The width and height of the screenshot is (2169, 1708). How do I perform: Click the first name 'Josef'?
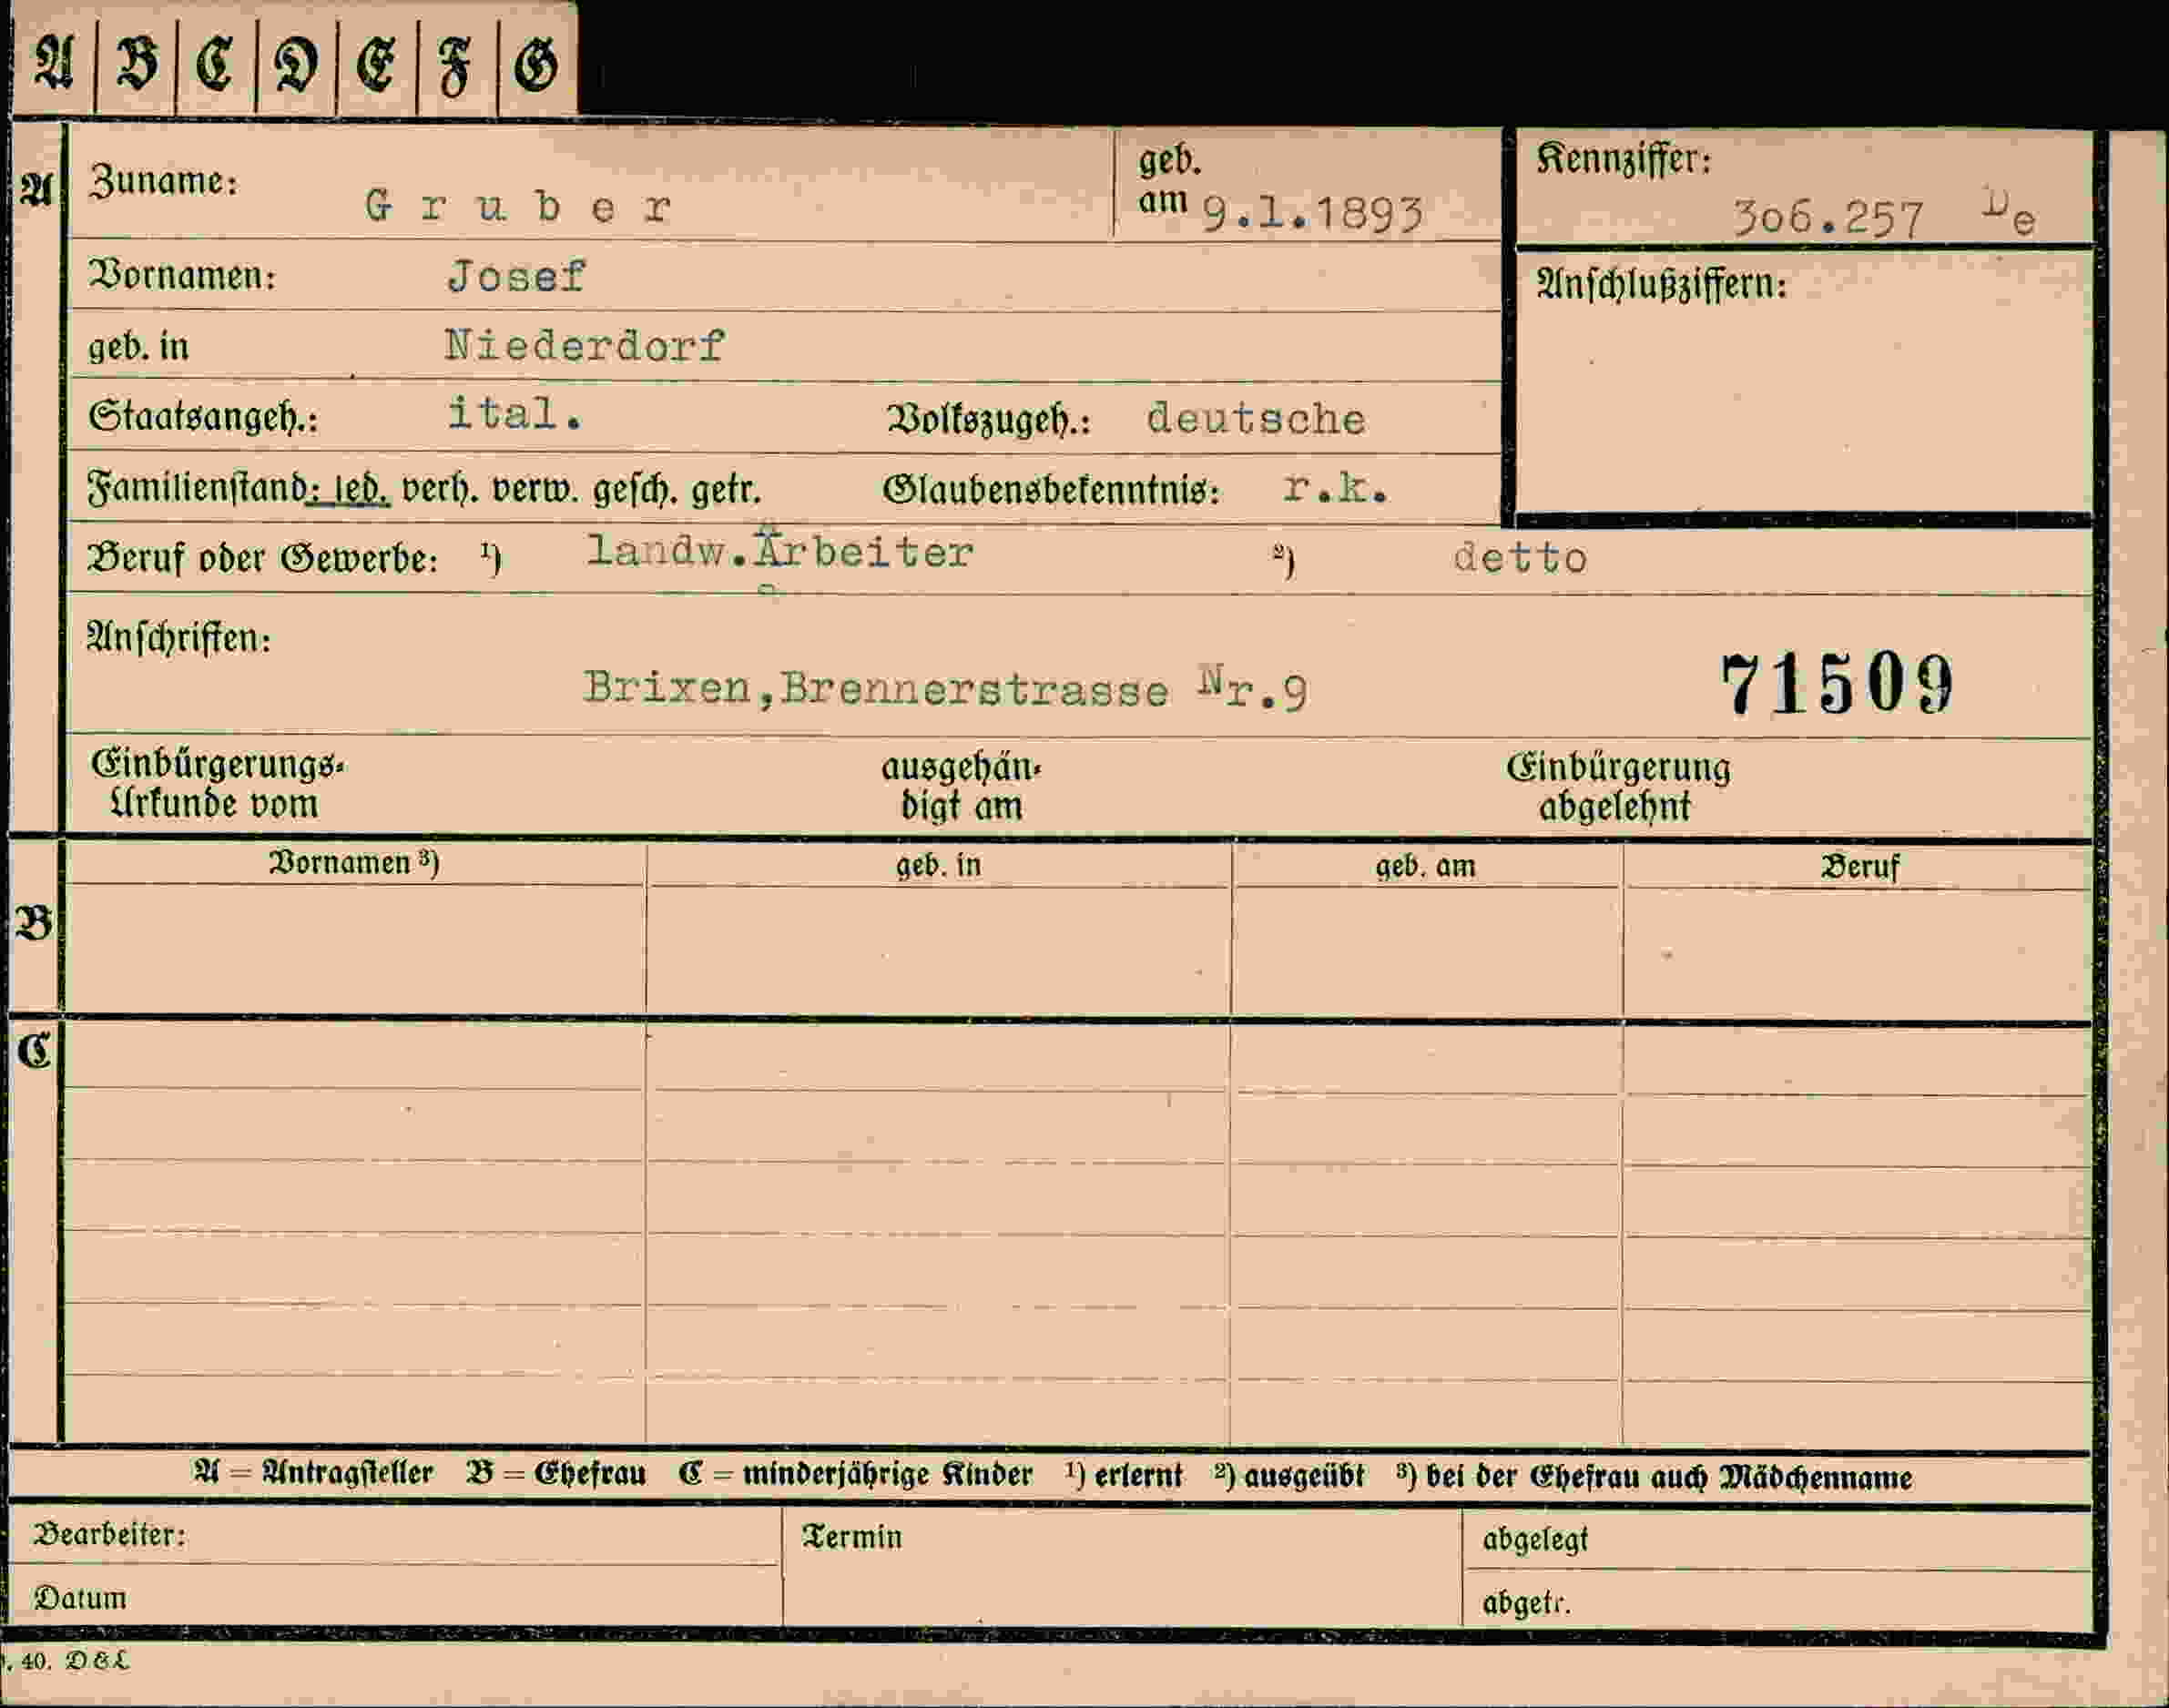tap(516, 276)
